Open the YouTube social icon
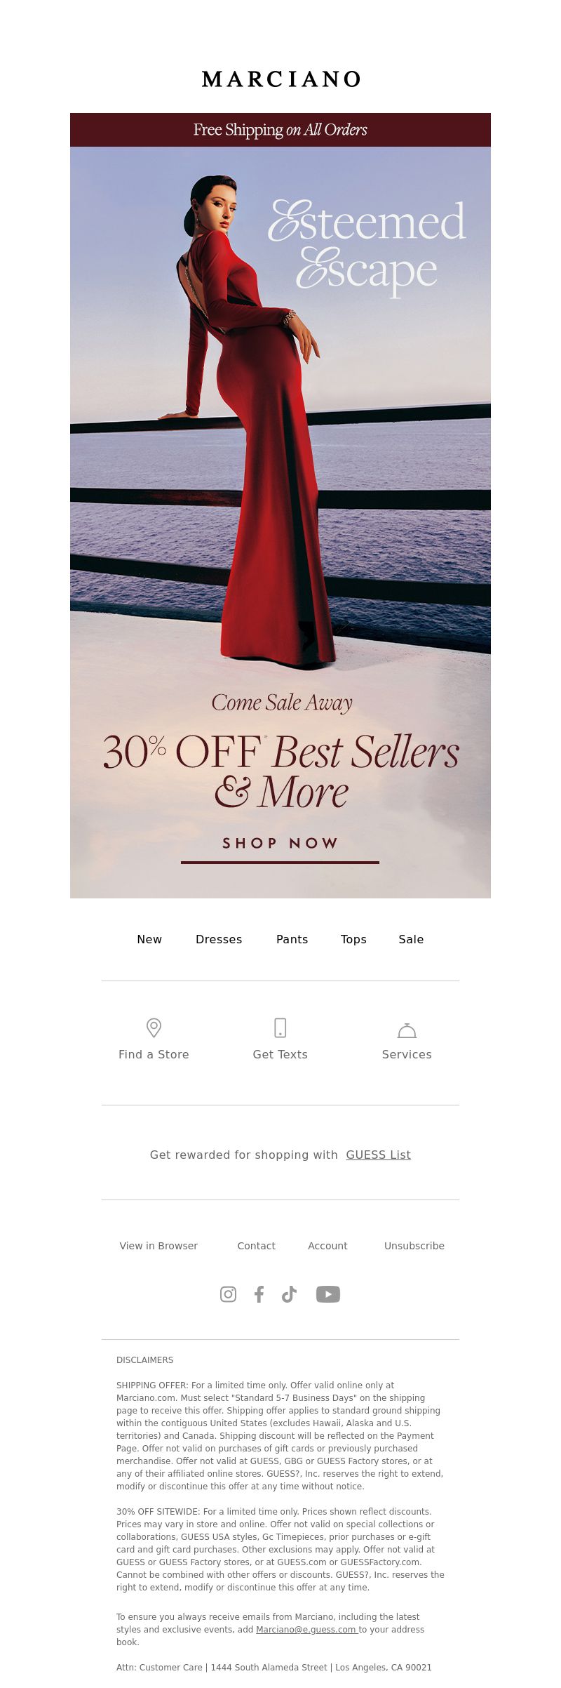Screen dimensions: 561x1688 [328, 1294]
